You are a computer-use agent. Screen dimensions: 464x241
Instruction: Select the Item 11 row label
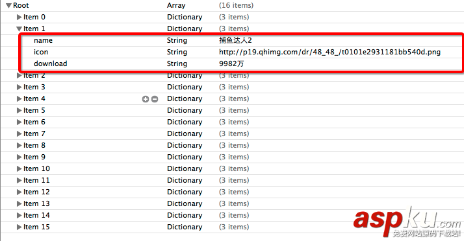36,180
